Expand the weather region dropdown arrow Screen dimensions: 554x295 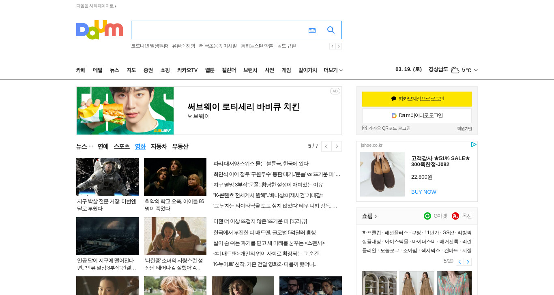coord(476,70)
